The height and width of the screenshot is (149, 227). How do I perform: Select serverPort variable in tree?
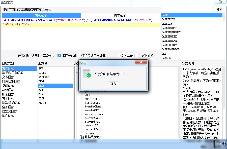pos(92,122)
